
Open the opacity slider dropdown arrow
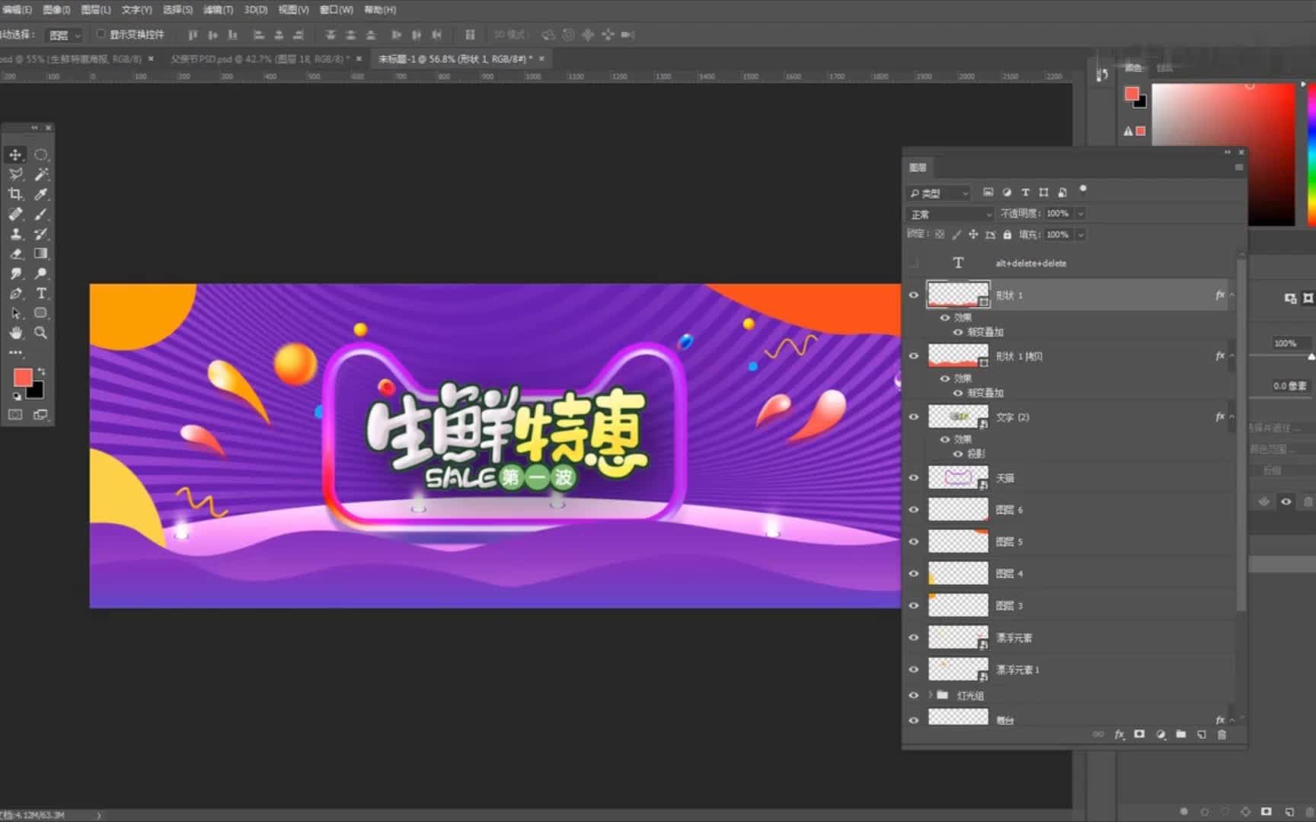[x=1080, y=214]
